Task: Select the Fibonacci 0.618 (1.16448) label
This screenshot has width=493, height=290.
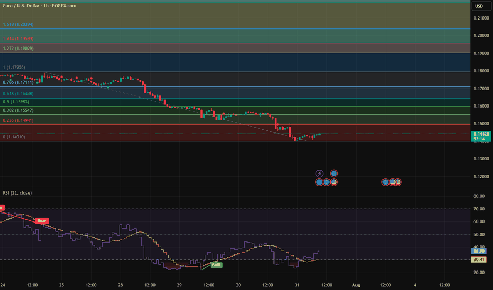Action: tap(18, 94)
